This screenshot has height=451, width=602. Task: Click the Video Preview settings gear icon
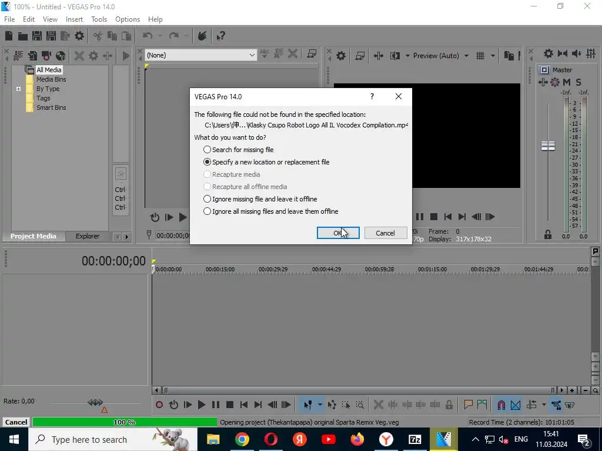[x=341, y=56]
